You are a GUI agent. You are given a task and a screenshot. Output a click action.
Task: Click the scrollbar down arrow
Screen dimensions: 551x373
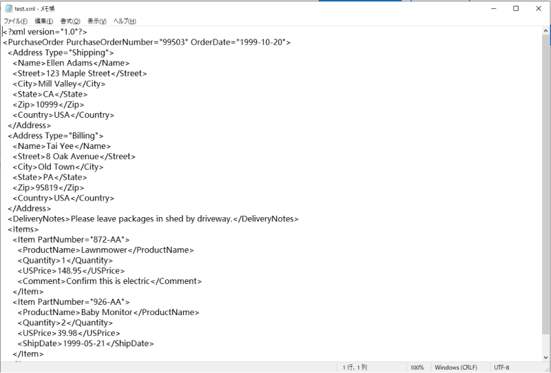pyautogui.click(x=545, y=357)
